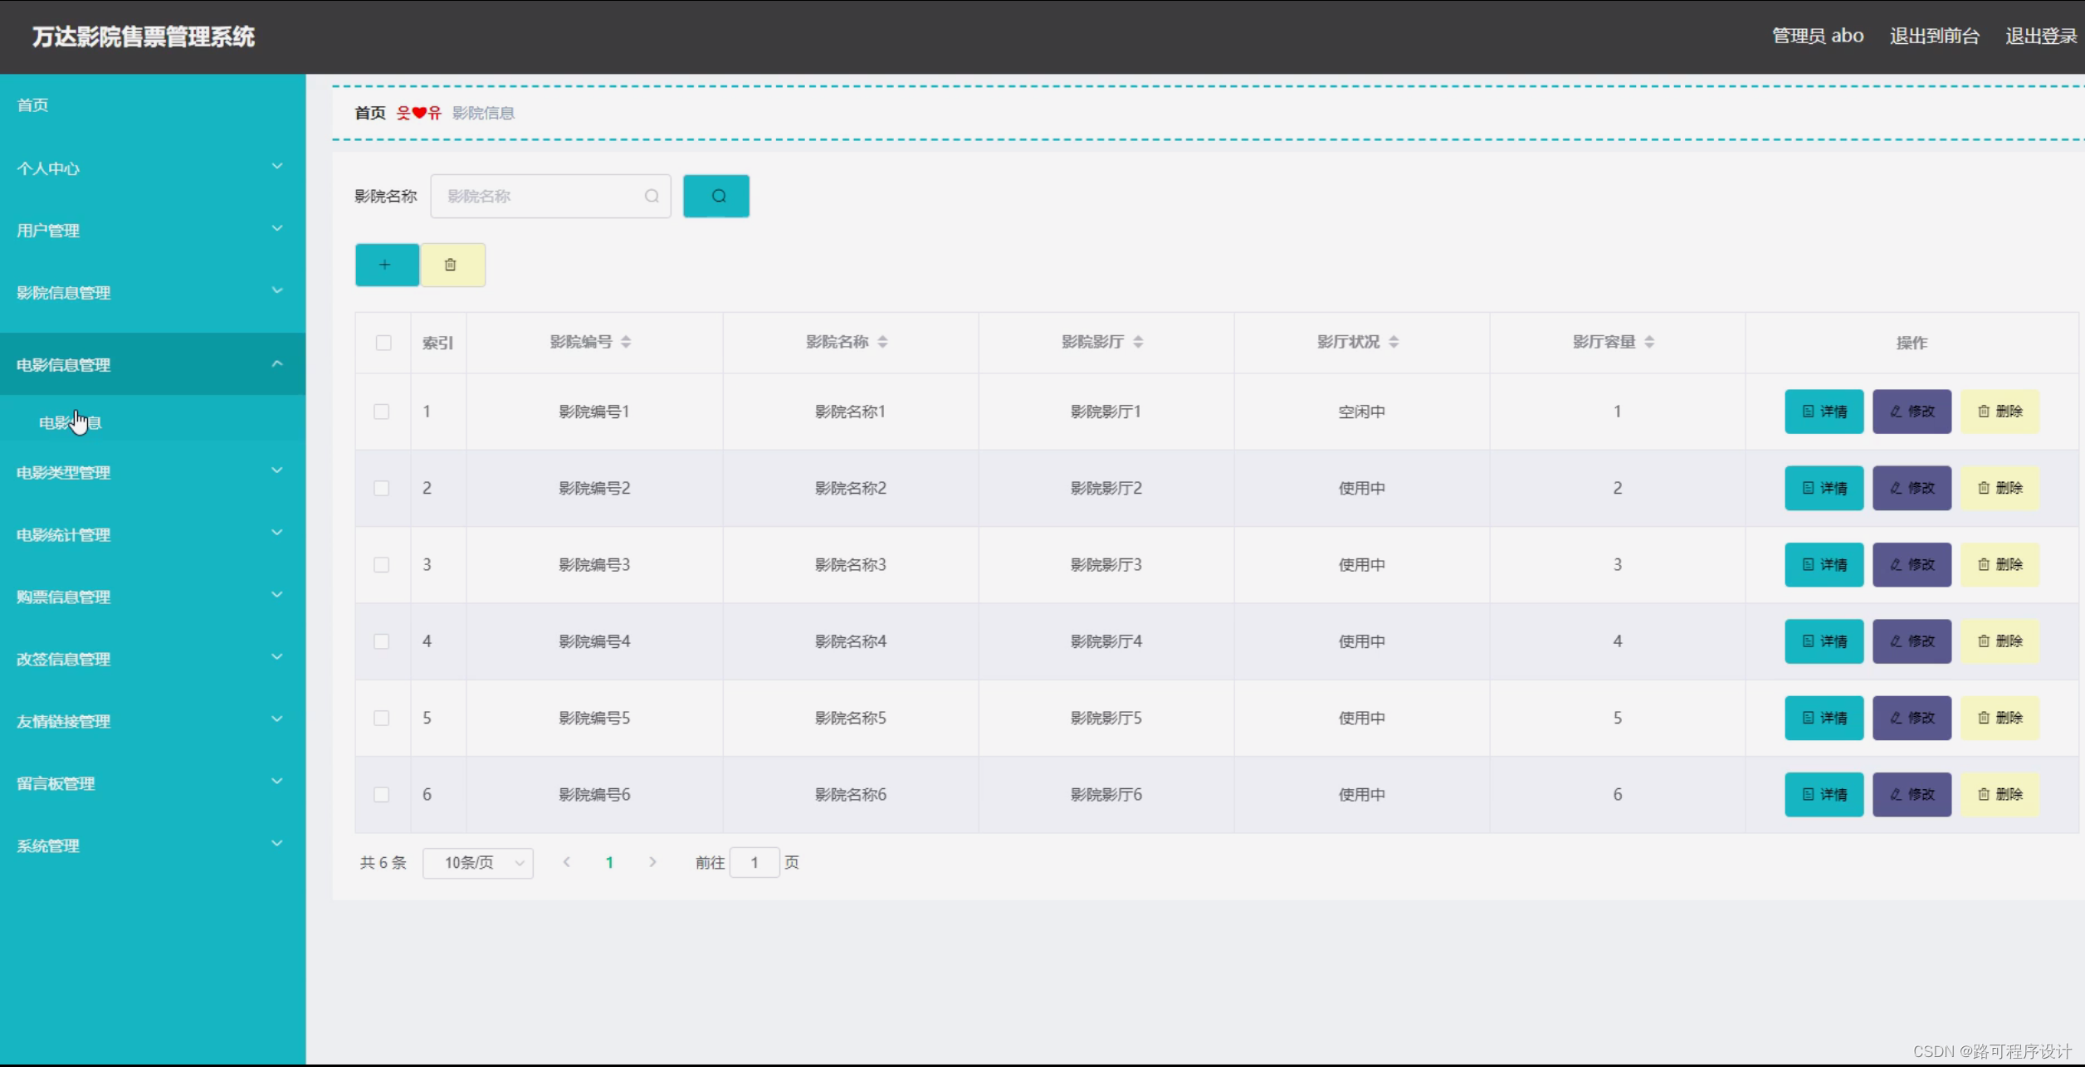Screen dimensions: 2085x1067
Task: Toggle the select-all header checkbox
Action: (x=383, y=343)
